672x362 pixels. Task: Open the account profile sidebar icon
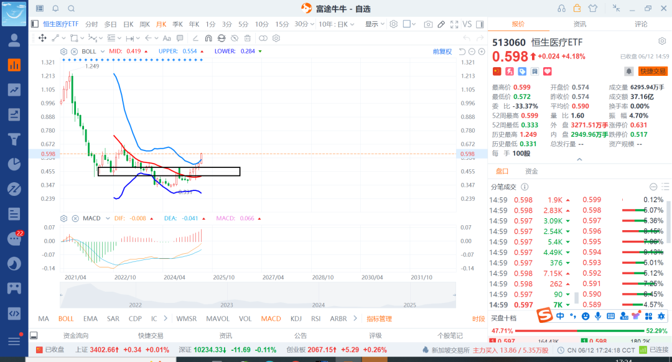tap(14, 40)
